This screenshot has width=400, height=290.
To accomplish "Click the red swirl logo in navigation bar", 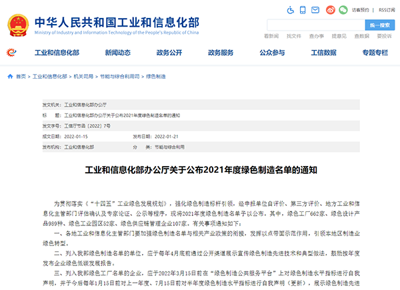I will click(x=12, y=53).
